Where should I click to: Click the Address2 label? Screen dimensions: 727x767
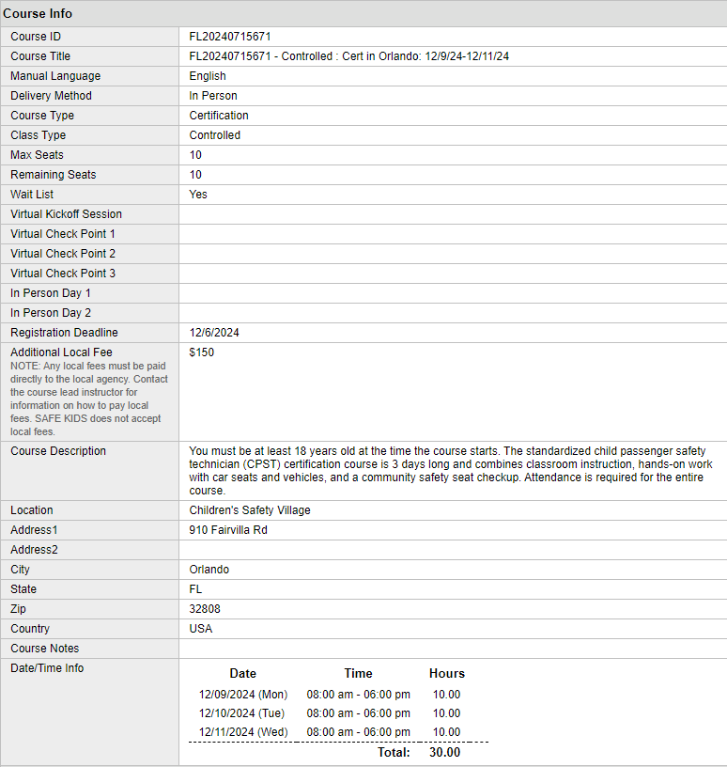tap(34, 550)
